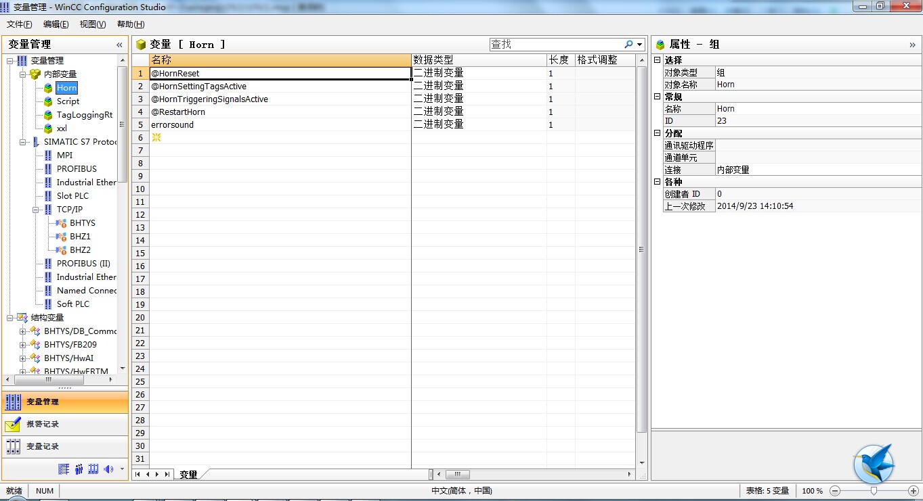Click the new-row star icon in row 6
This screenshot has height=501, width=923.
pyautogui.click(x=156, y=137)
